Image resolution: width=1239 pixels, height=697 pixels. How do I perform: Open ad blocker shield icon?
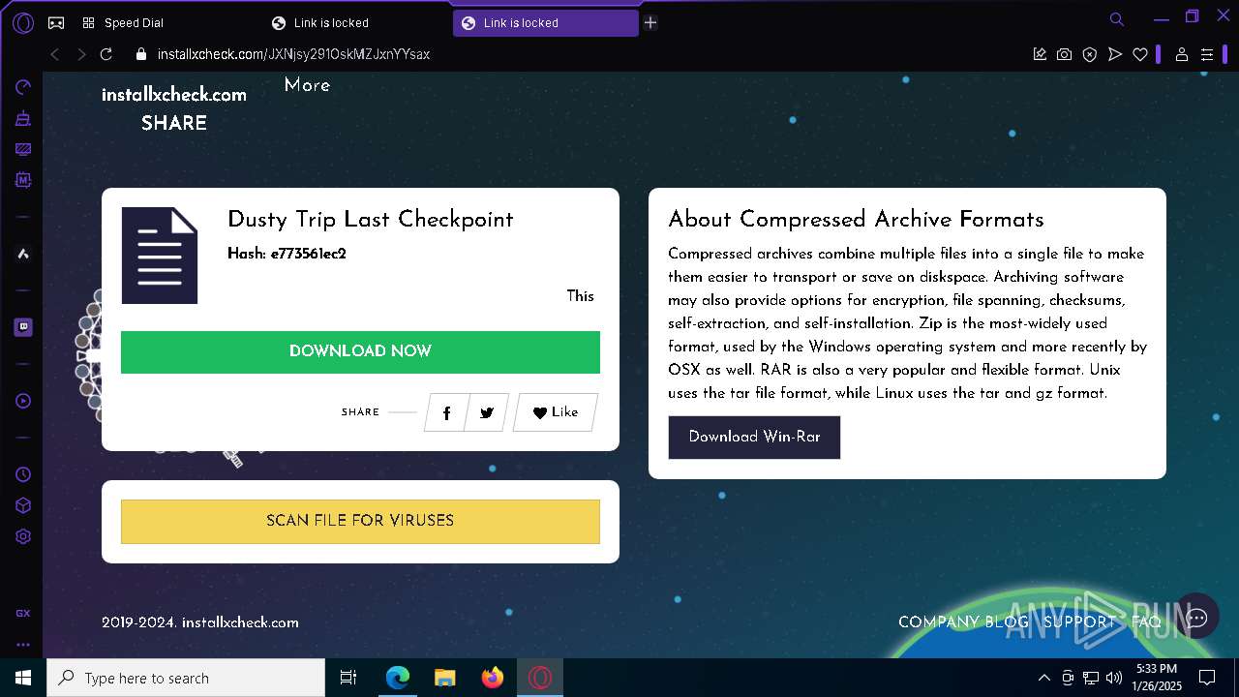pos(1090,54)
